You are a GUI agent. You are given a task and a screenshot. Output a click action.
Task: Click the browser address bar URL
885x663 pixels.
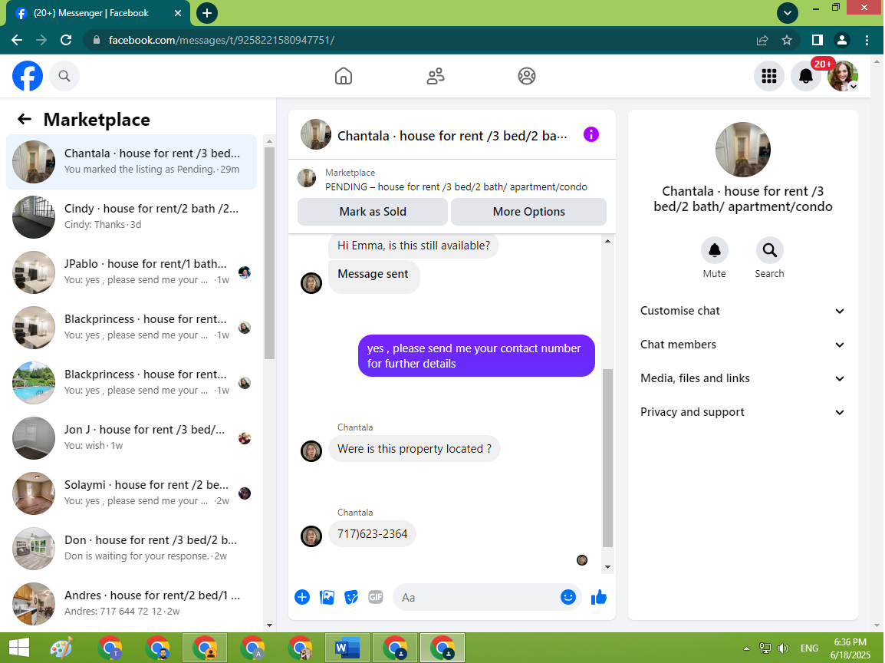pyautogui.click(x=221, y=40)
